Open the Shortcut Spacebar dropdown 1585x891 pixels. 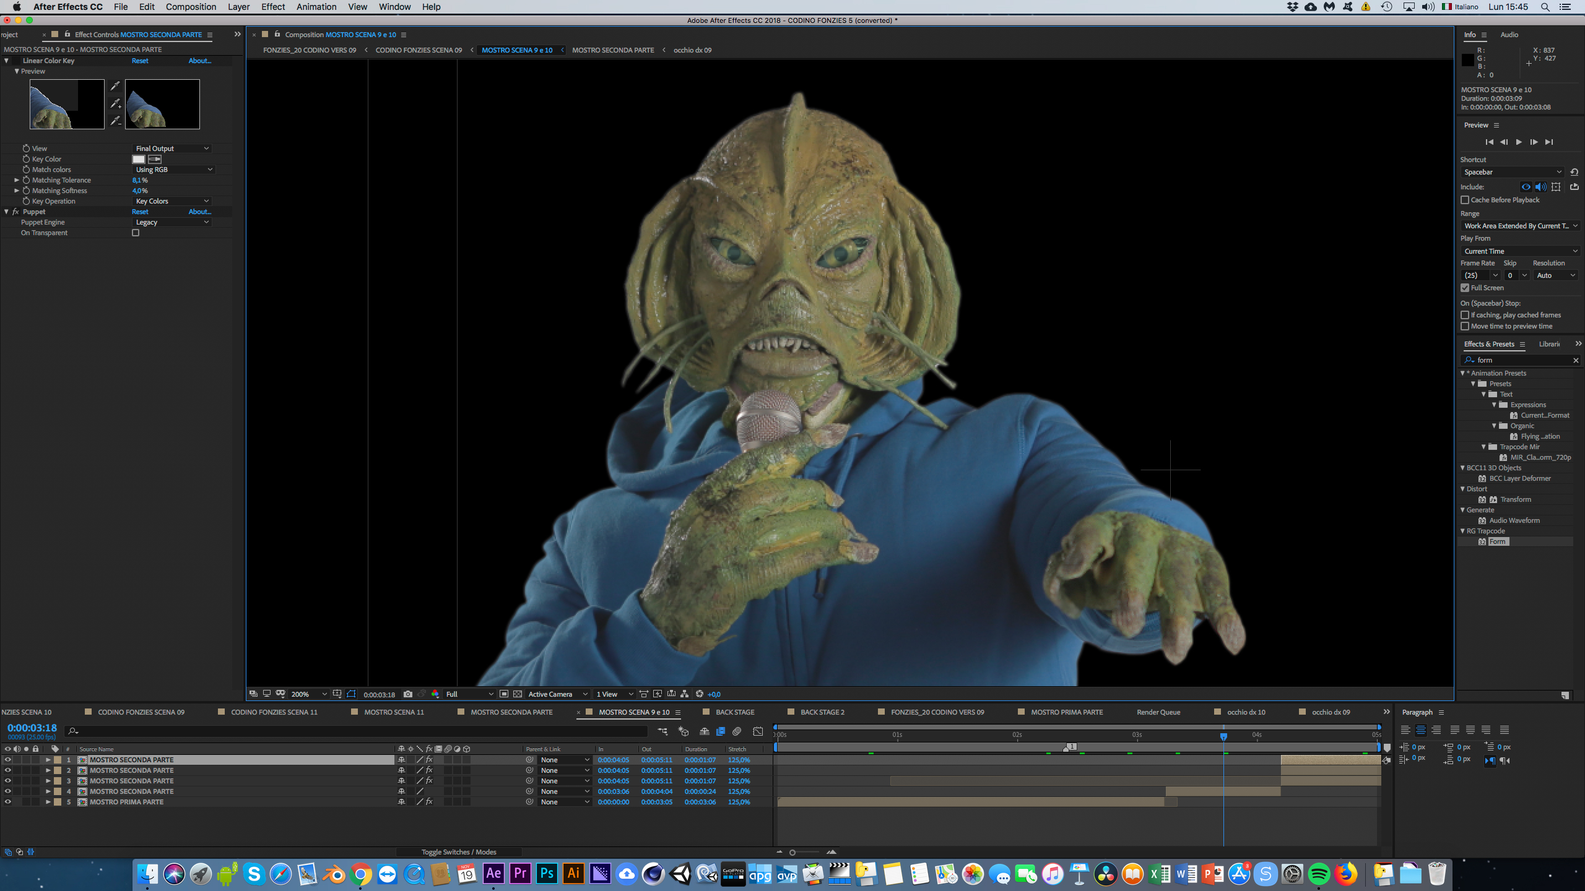click(1513, 172)
